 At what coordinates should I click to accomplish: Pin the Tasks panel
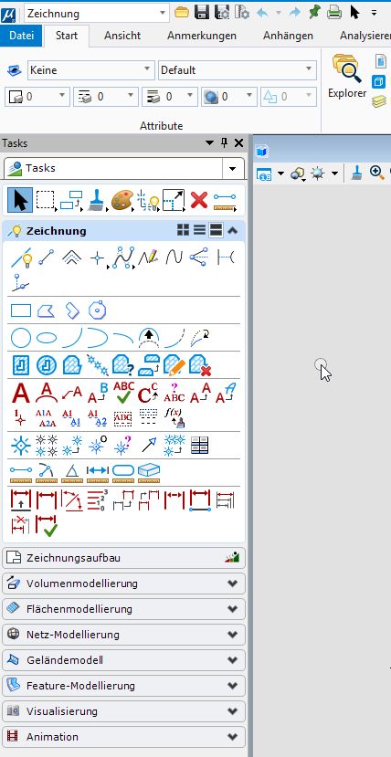pos(224,142)
